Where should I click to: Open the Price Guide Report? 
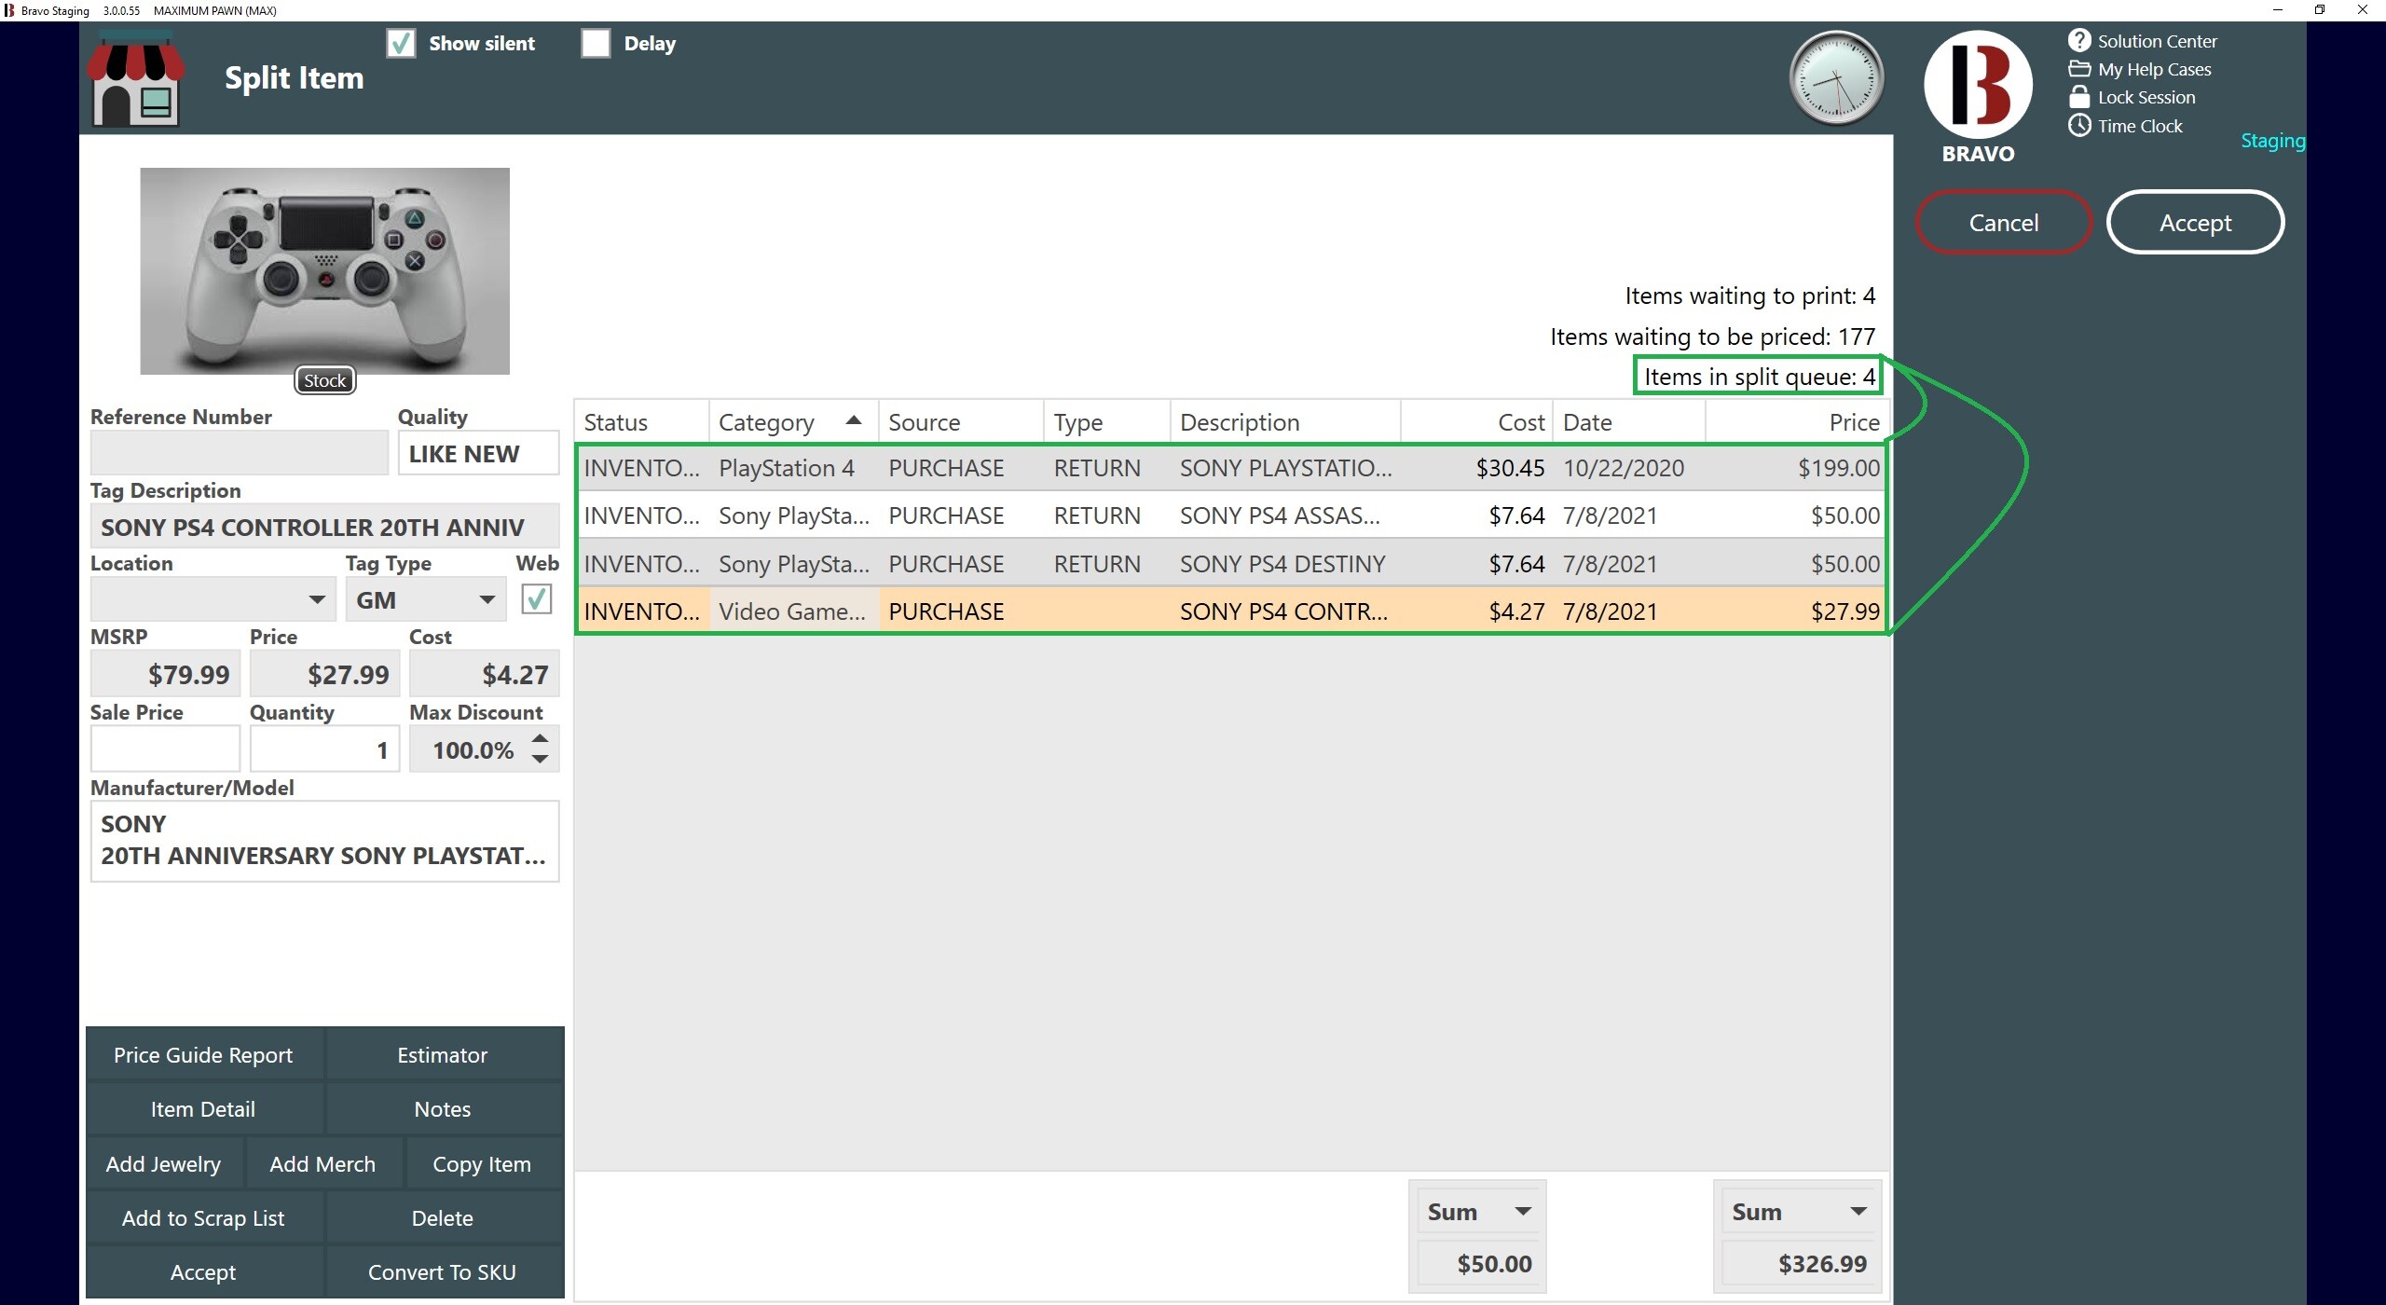coord(204,1054)
